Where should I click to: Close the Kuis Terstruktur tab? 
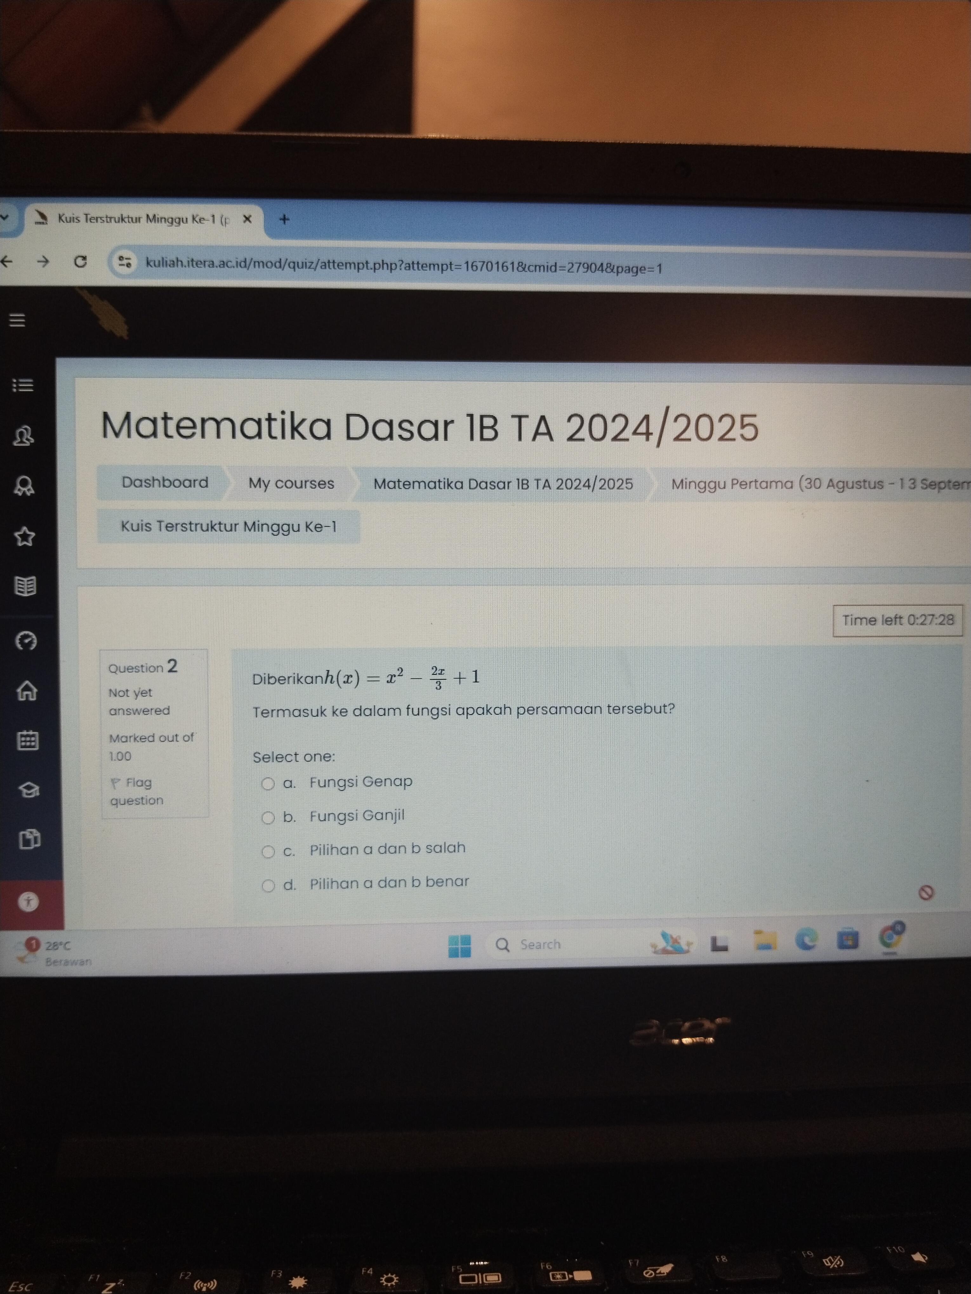point(247,219)
